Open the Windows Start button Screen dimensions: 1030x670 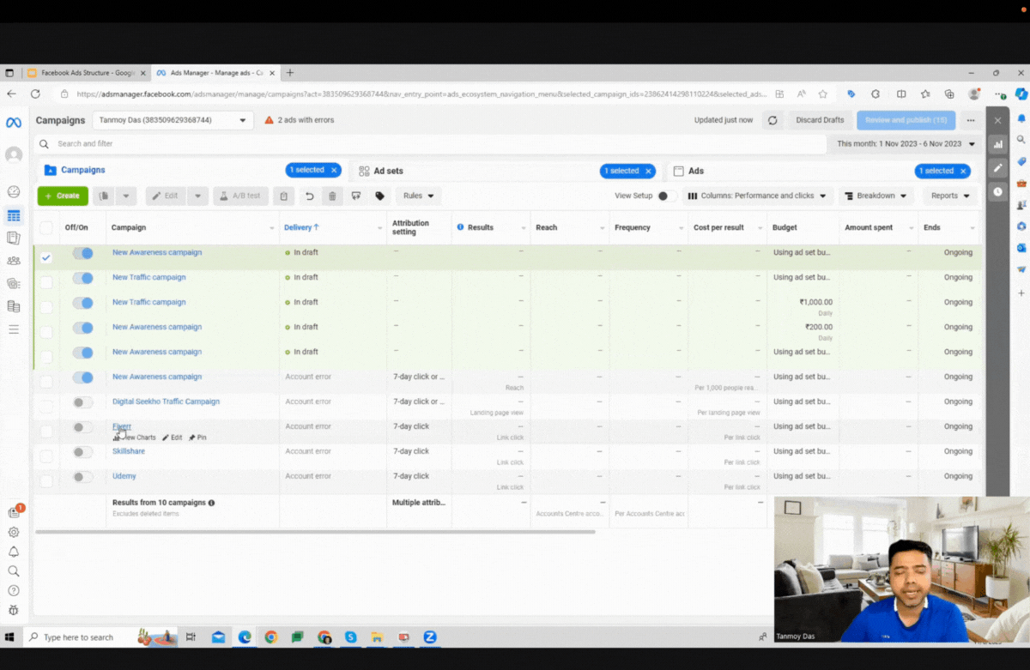pos(11,637)
